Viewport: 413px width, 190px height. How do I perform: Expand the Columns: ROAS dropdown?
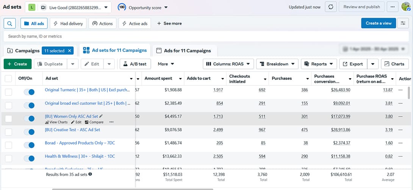click(x=229, y=64)
